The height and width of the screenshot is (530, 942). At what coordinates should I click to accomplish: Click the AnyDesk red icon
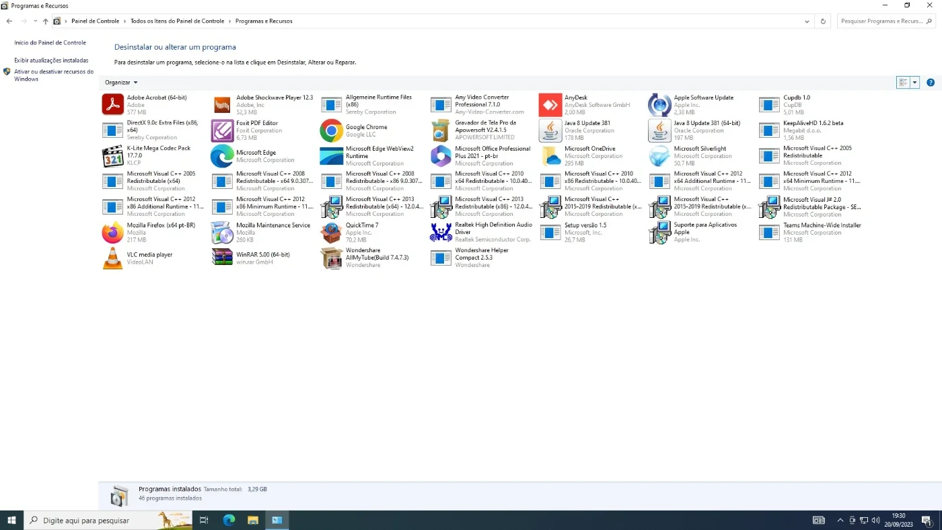(x=550, y=105)
